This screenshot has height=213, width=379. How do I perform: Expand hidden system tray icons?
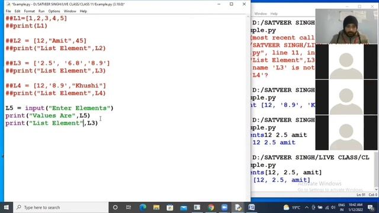[307, 208]
